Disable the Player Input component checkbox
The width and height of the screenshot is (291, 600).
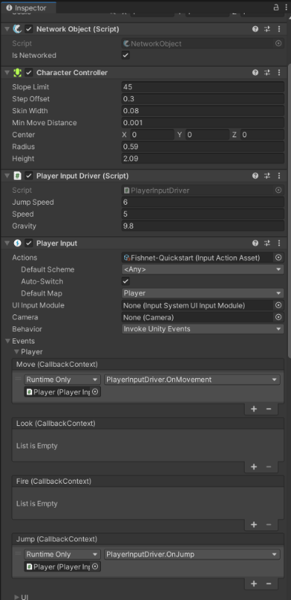pyautogui.click(x=29, y=243)
